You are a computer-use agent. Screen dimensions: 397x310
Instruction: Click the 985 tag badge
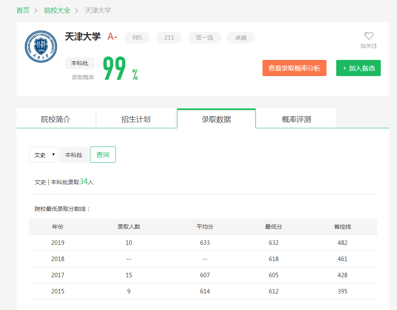tap(137, 38)
